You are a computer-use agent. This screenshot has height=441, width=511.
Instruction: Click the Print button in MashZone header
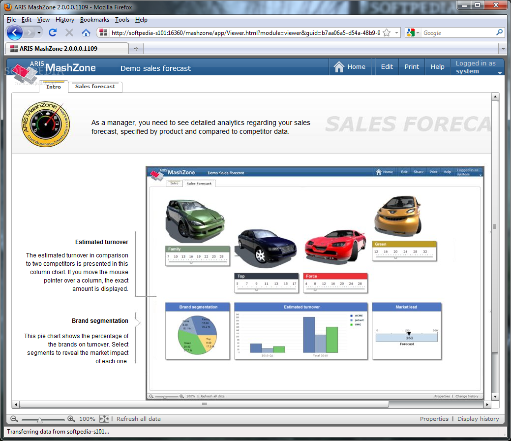pyautogui.click(x=412, y=66)
